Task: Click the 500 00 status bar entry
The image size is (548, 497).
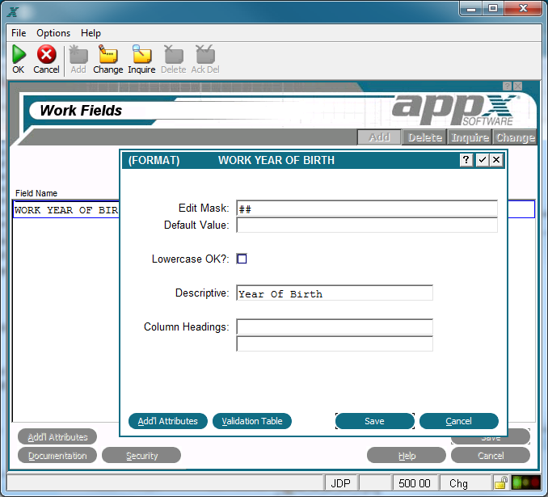Action: click(x=415, y=483)
